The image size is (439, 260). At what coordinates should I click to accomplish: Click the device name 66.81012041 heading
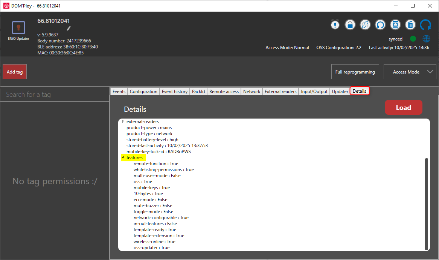click(53, 21)
